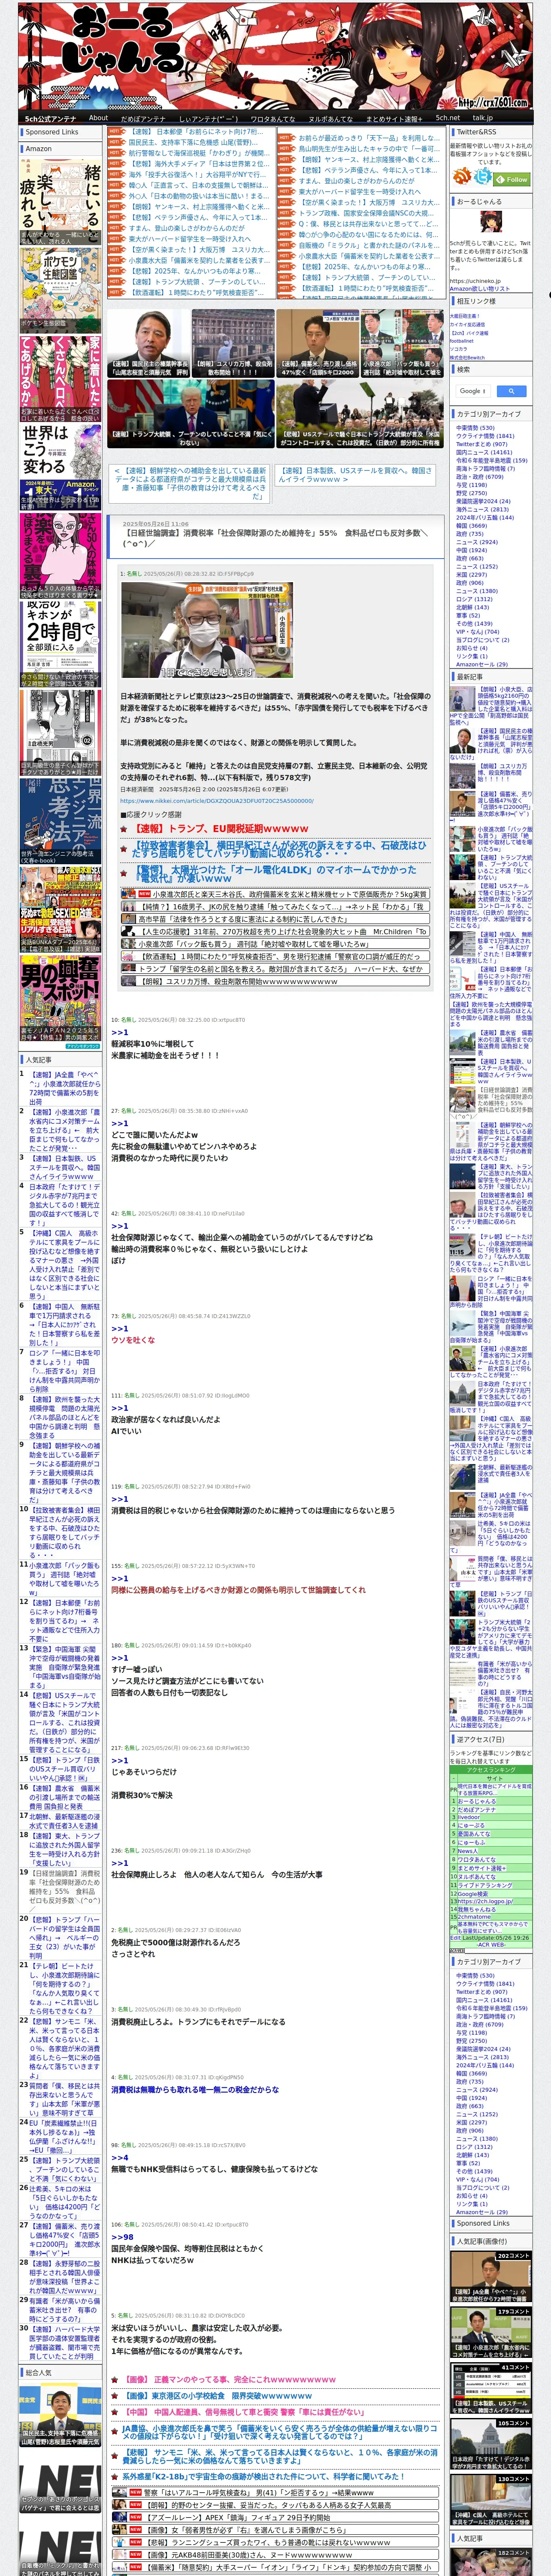Screen dimensions: 551x2576
Task: Click the おーるじゃんる site header banner
Action: pyautogui.click(x=275, y=55)
